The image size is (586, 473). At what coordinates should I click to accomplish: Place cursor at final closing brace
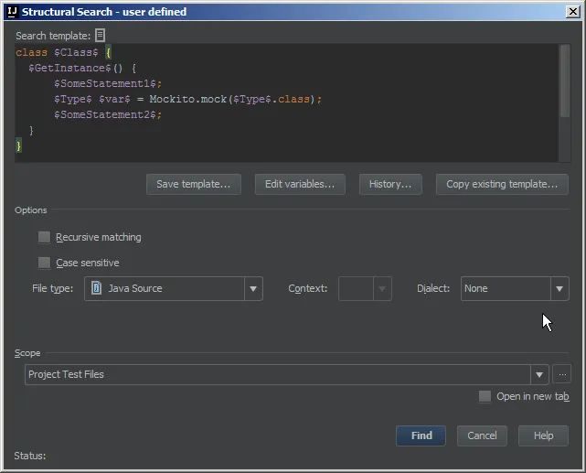point(18,145)
